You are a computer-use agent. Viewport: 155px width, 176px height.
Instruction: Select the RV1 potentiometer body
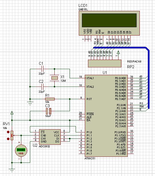tap(12, 135)
